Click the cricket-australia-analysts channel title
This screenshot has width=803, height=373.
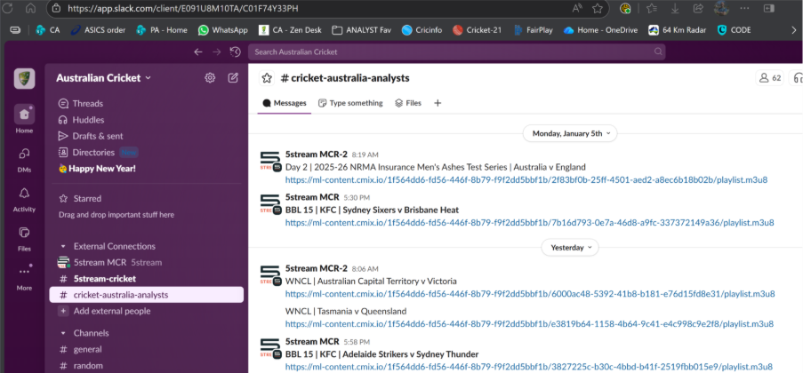345,78
